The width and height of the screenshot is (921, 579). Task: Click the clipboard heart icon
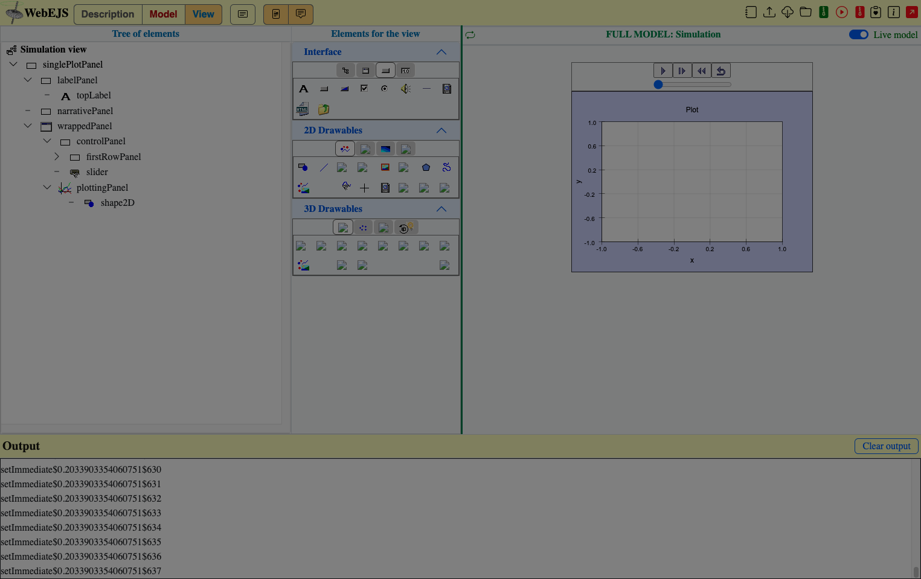tap(876, 12)
